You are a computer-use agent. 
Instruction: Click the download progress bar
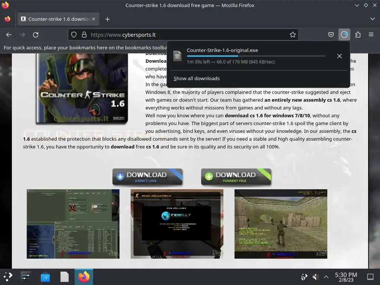click(256, 56)
